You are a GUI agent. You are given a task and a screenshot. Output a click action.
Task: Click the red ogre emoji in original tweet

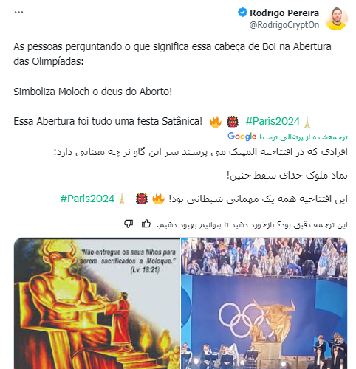click(233, 122)
